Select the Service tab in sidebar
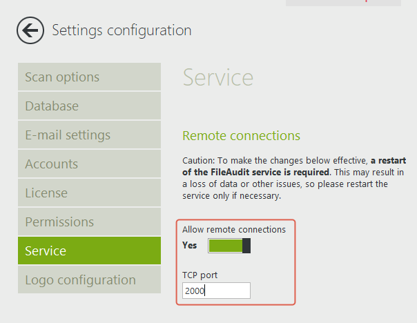 tap(89, 251)
